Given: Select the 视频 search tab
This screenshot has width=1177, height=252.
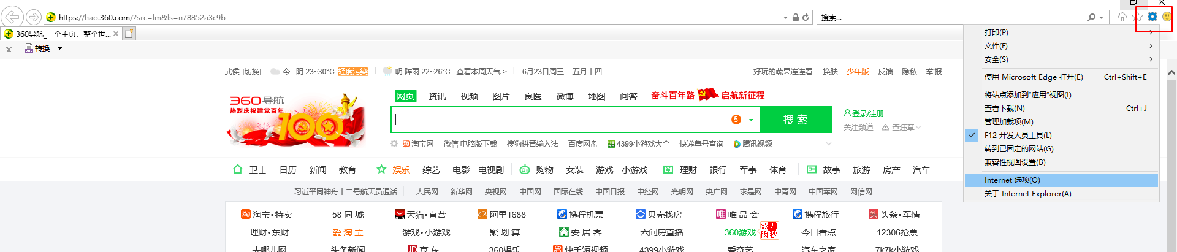Looking at the screenshot, I should click(469, 96).
